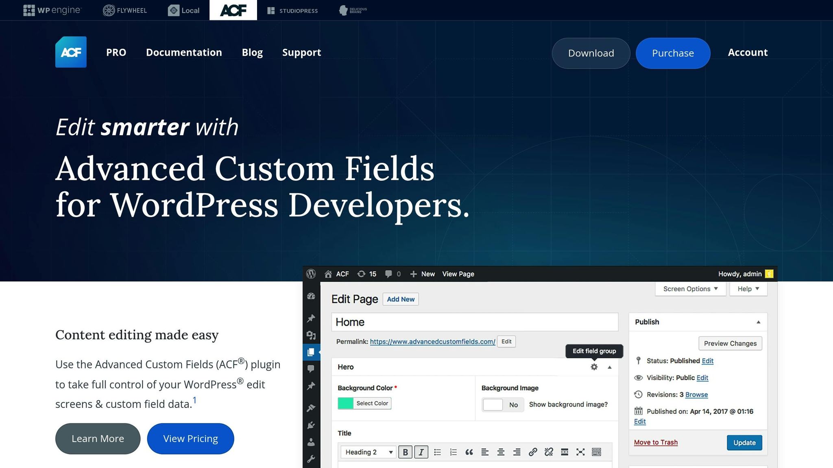Align text right in editor

(517, 452)
